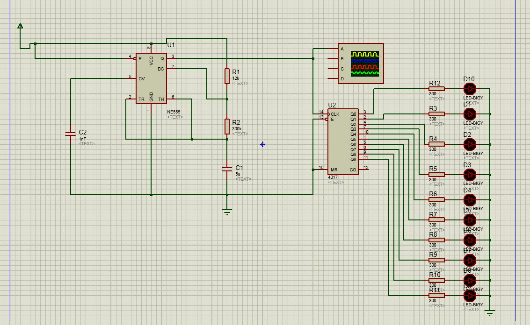This screenshot has width=530, height=325.
Task: Click the ground symbol under the LED column
Action: point(490,313)
